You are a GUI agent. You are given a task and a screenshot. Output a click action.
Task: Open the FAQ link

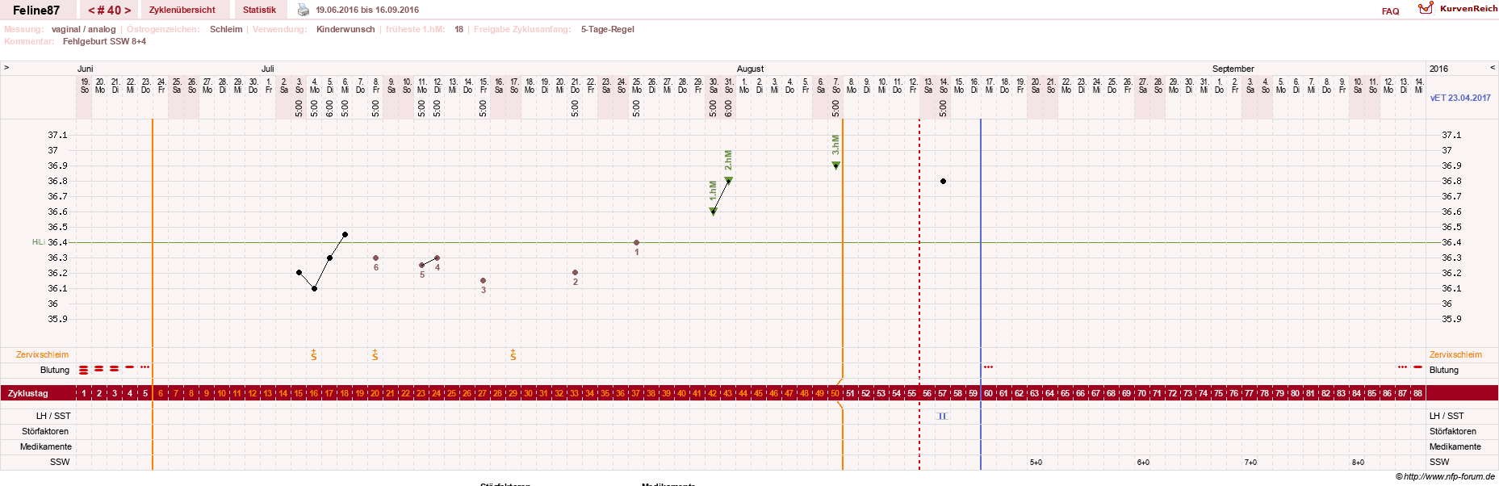[1390, 11]
